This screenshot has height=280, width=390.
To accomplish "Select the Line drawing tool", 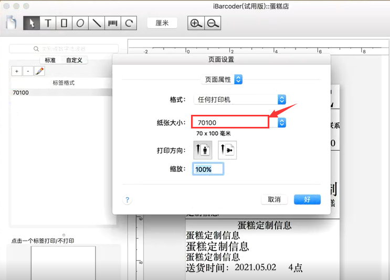I will [x=97, y=23].
